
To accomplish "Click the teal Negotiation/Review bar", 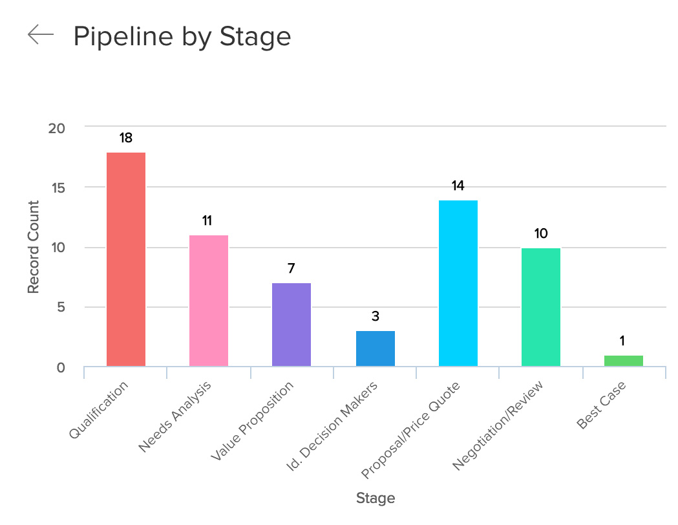I will pos(541,307).
